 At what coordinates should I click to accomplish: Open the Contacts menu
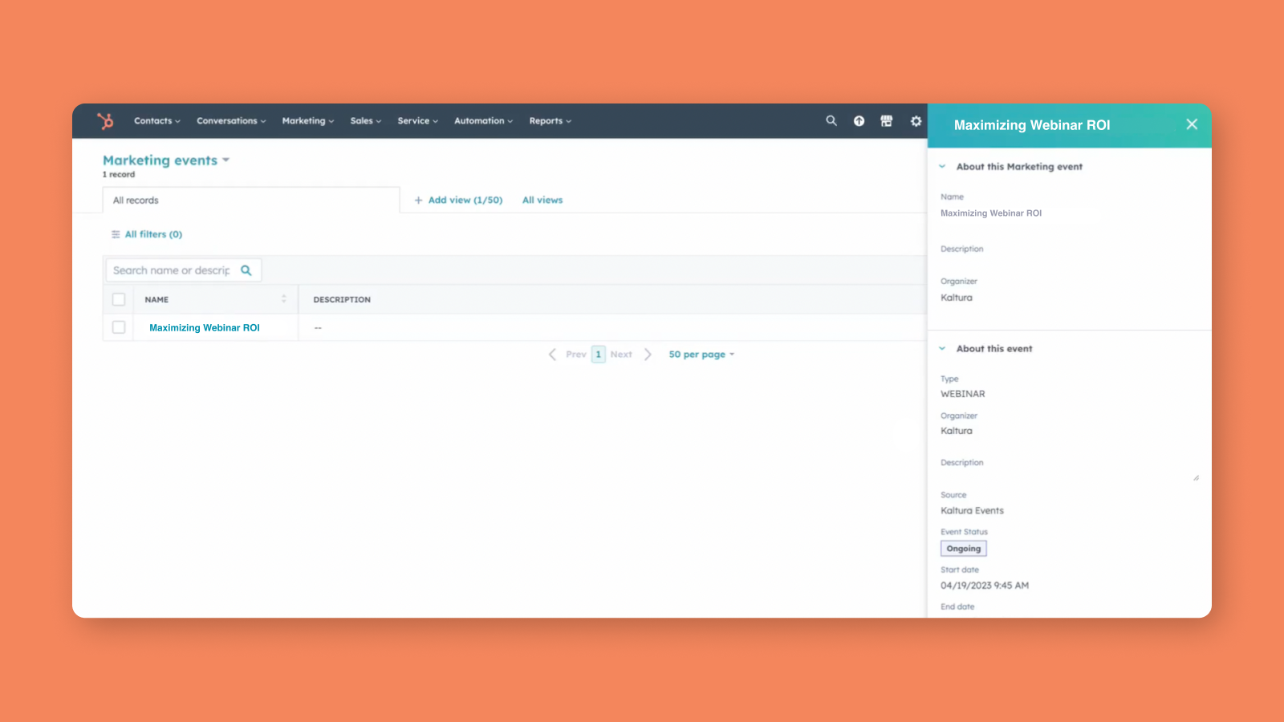point(156,121)
